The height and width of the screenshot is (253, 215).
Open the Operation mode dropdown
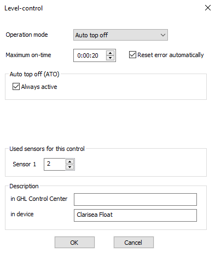tap(120, 35)
